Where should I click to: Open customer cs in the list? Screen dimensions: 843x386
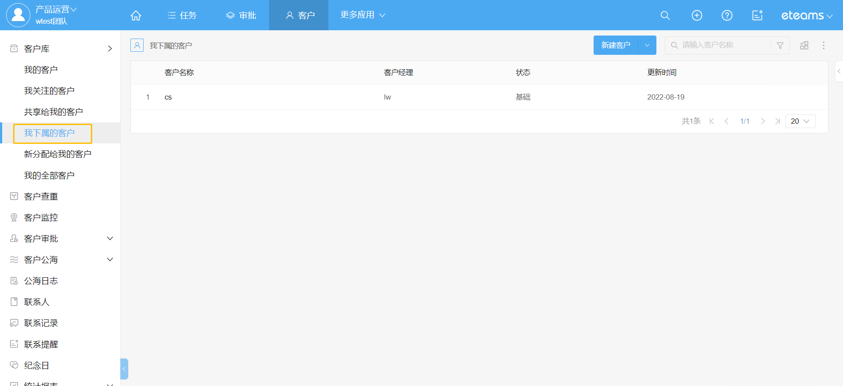[168, 97]
